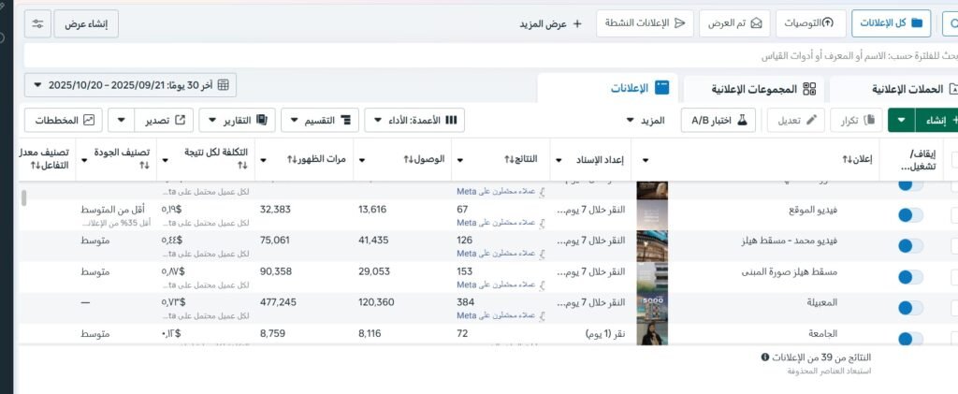Toggle off the فيديو الموقع ad
The width and height of the screenshot is (958, 394).
909,215
